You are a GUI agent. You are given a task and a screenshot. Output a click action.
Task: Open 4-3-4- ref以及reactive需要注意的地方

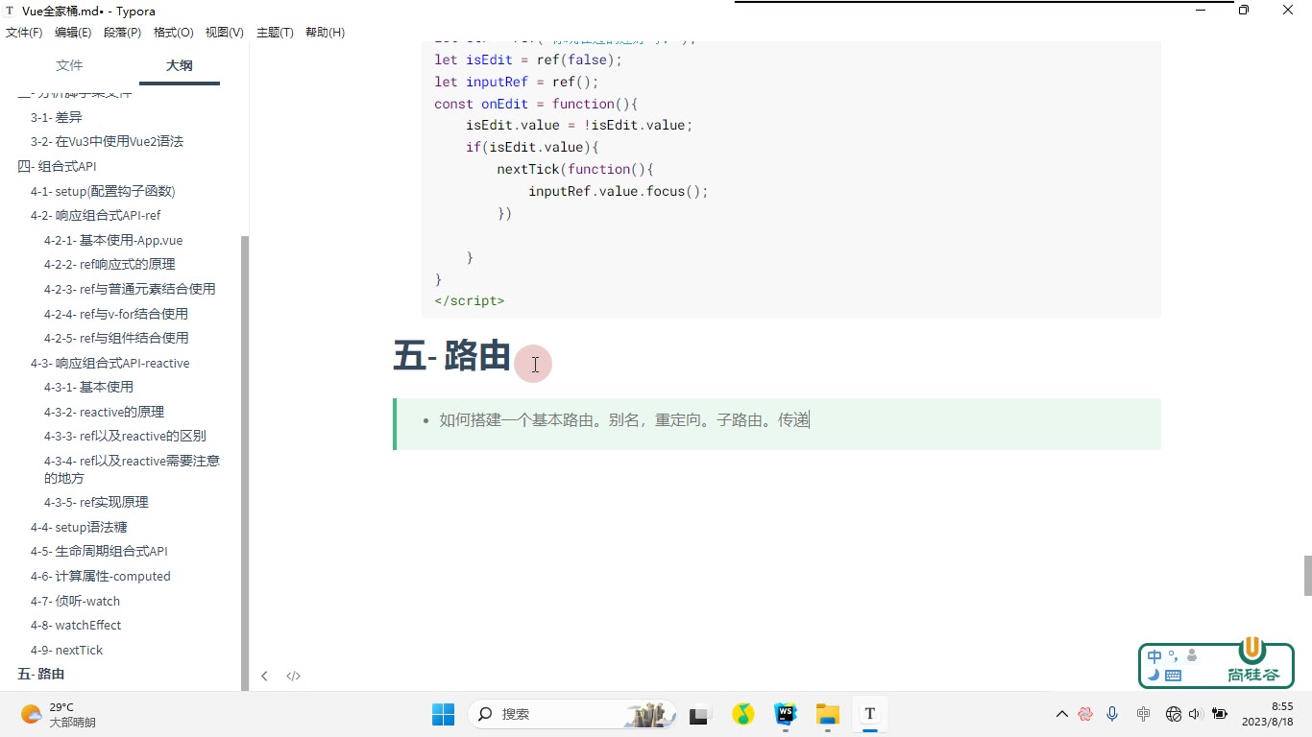tap(132, 469)
